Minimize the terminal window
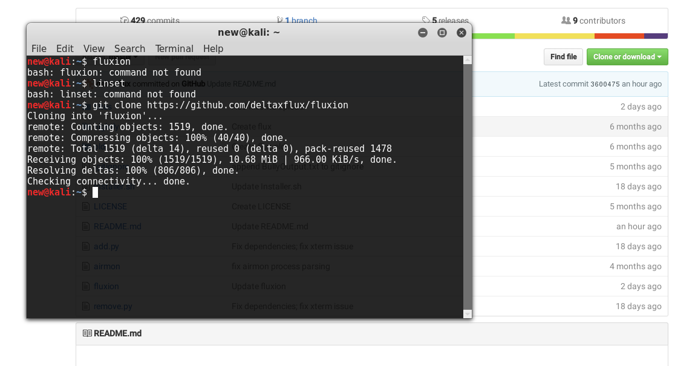Image resolution: width=698 pixels, height=366 pixels. point(423,33)
